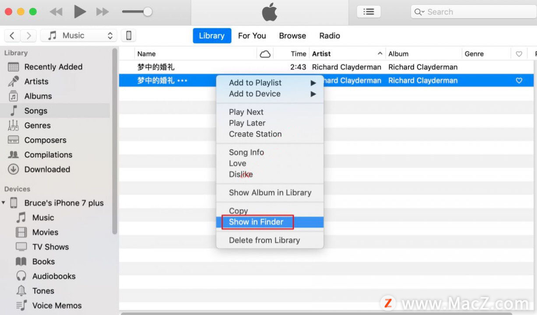Open the Add to Device submenu

coord(270,94)
